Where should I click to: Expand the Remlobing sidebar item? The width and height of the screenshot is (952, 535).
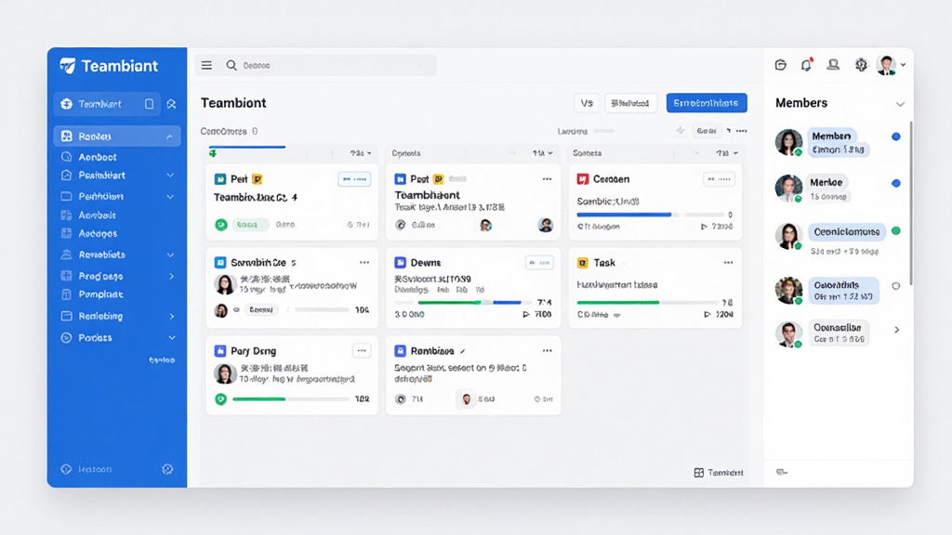tap(172, 316)
